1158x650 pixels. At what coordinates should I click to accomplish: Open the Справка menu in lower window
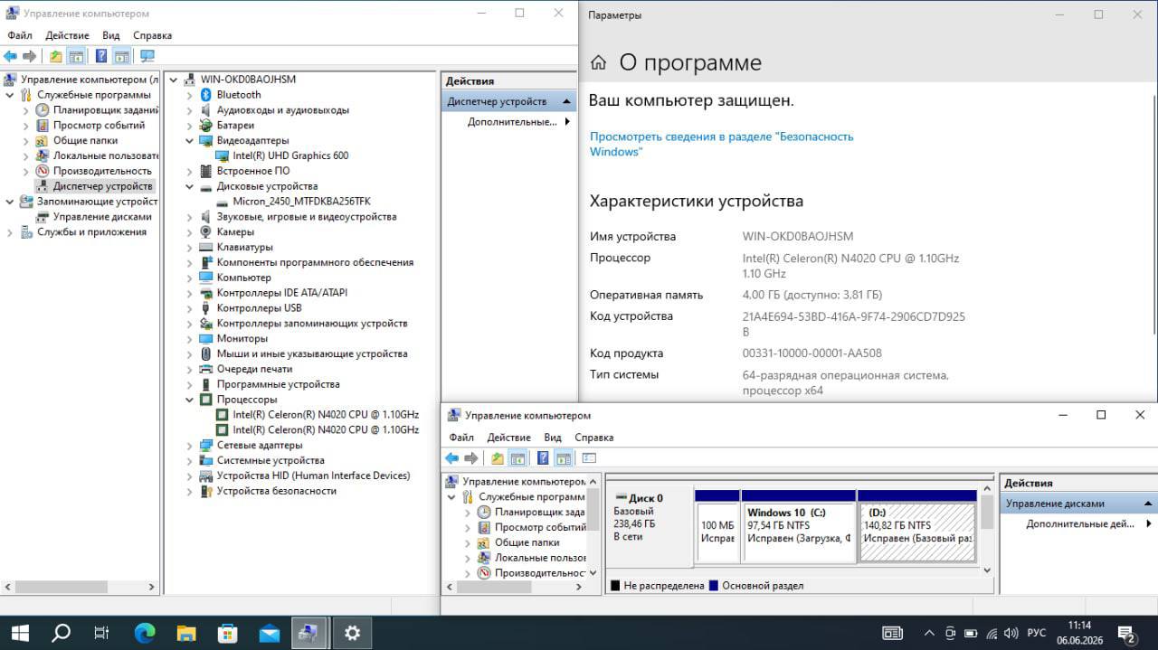(x=593, y=438)
